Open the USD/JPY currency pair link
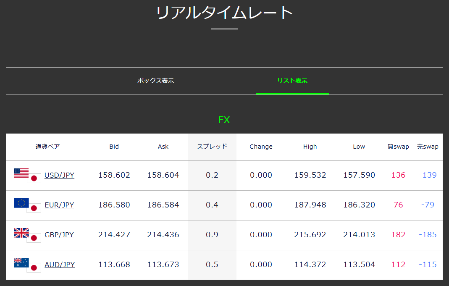 click(59, 175)
